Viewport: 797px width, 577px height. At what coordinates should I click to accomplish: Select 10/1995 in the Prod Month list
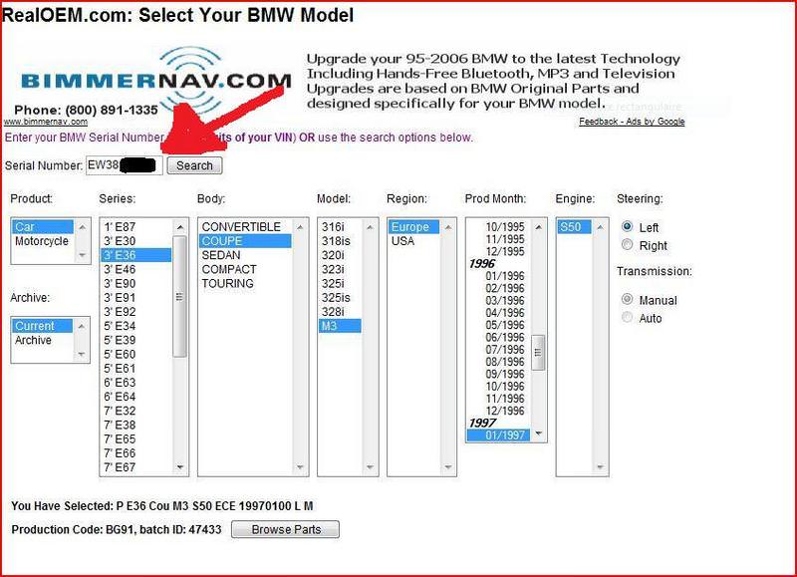pyautogui.click(x=498, y=227)
